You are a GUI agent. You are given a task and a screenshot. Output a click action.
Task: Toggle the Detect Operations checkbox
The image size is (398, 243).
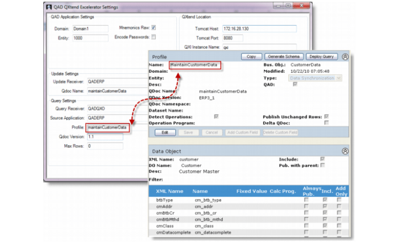coord(216,116)
